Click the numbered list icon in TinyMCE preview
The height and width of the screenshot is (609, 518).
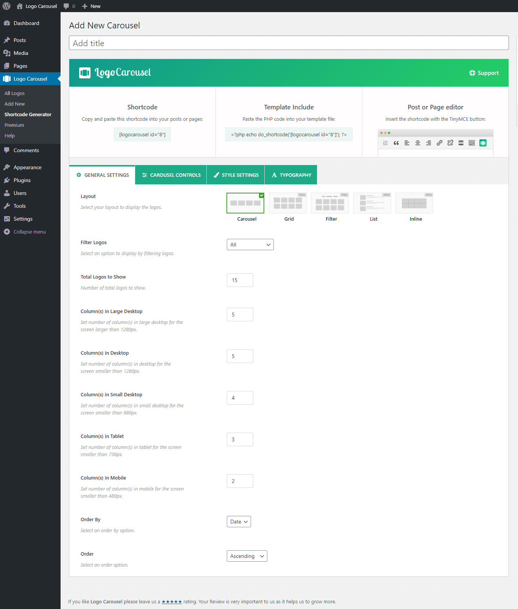[385, 143]
